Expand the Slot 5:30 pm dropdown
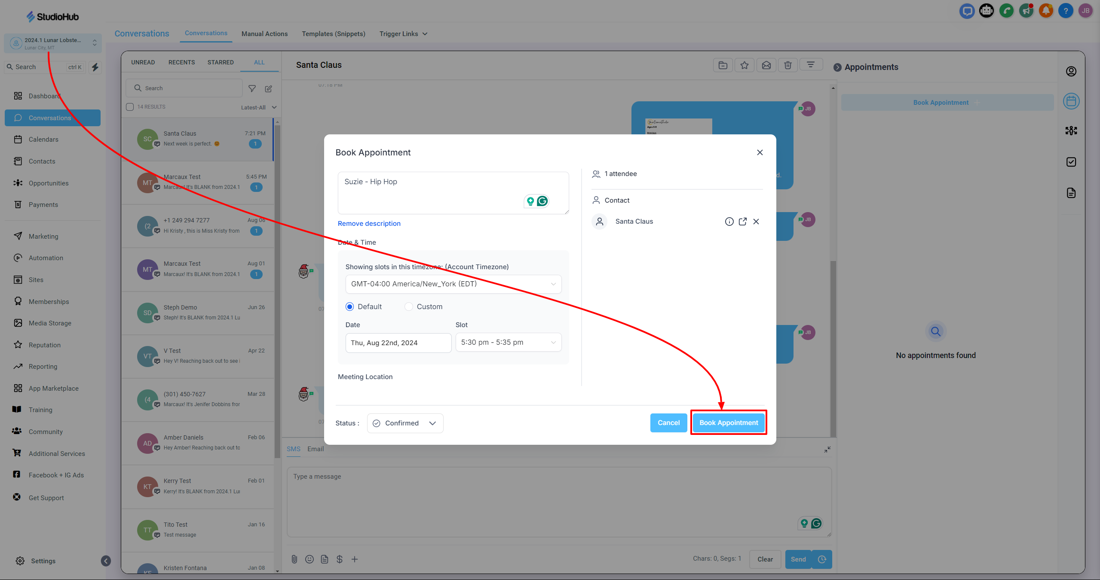Screen dimensions: 1100x580 click(508, 342)
